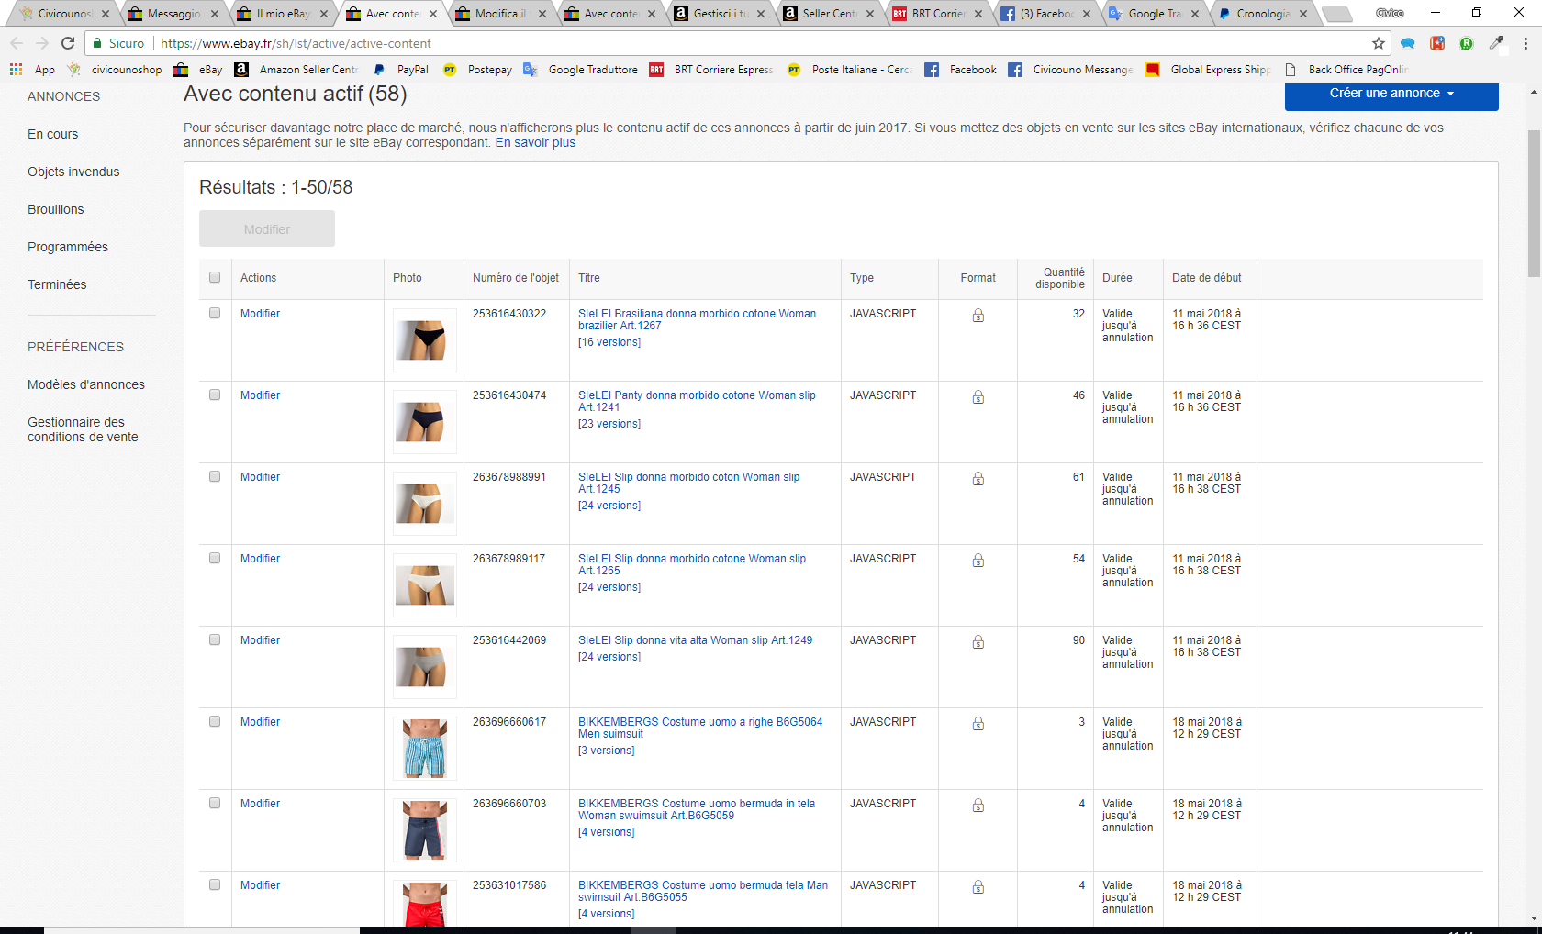This screenshot has height=934, width=1542.
Task: Select checkbox for SleLEI Brasiliana listing
Action: pos(215,313)
